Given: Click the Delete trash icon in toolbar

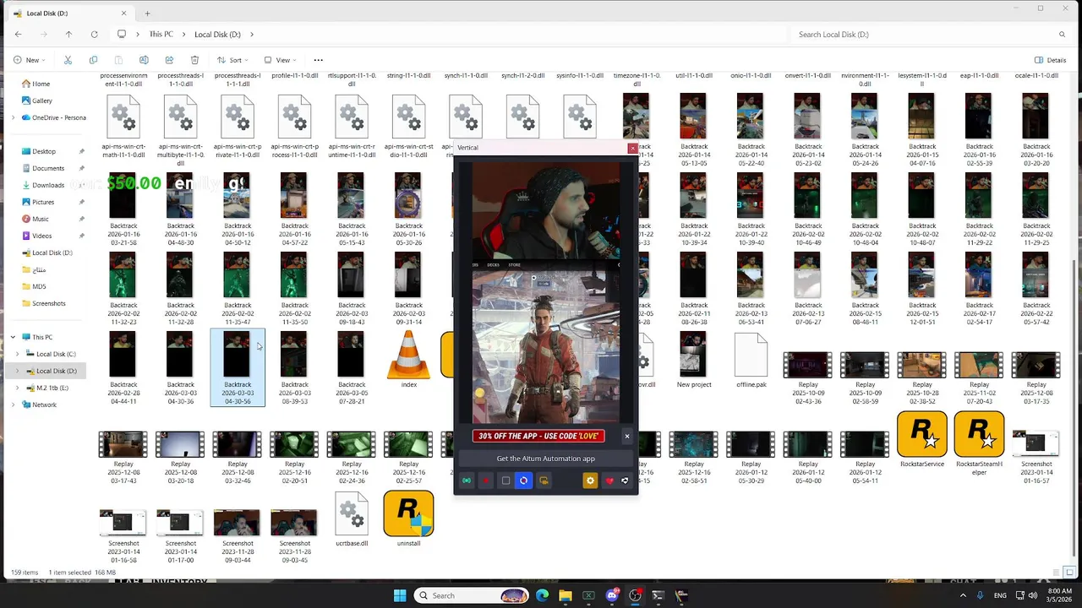Looking at the screenshot, I should (194, 60).
